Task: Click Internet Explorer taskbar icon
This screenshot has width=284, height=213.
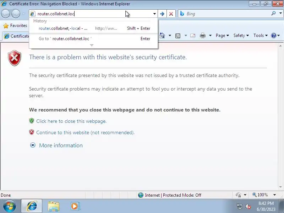Action: pos(32,206)
